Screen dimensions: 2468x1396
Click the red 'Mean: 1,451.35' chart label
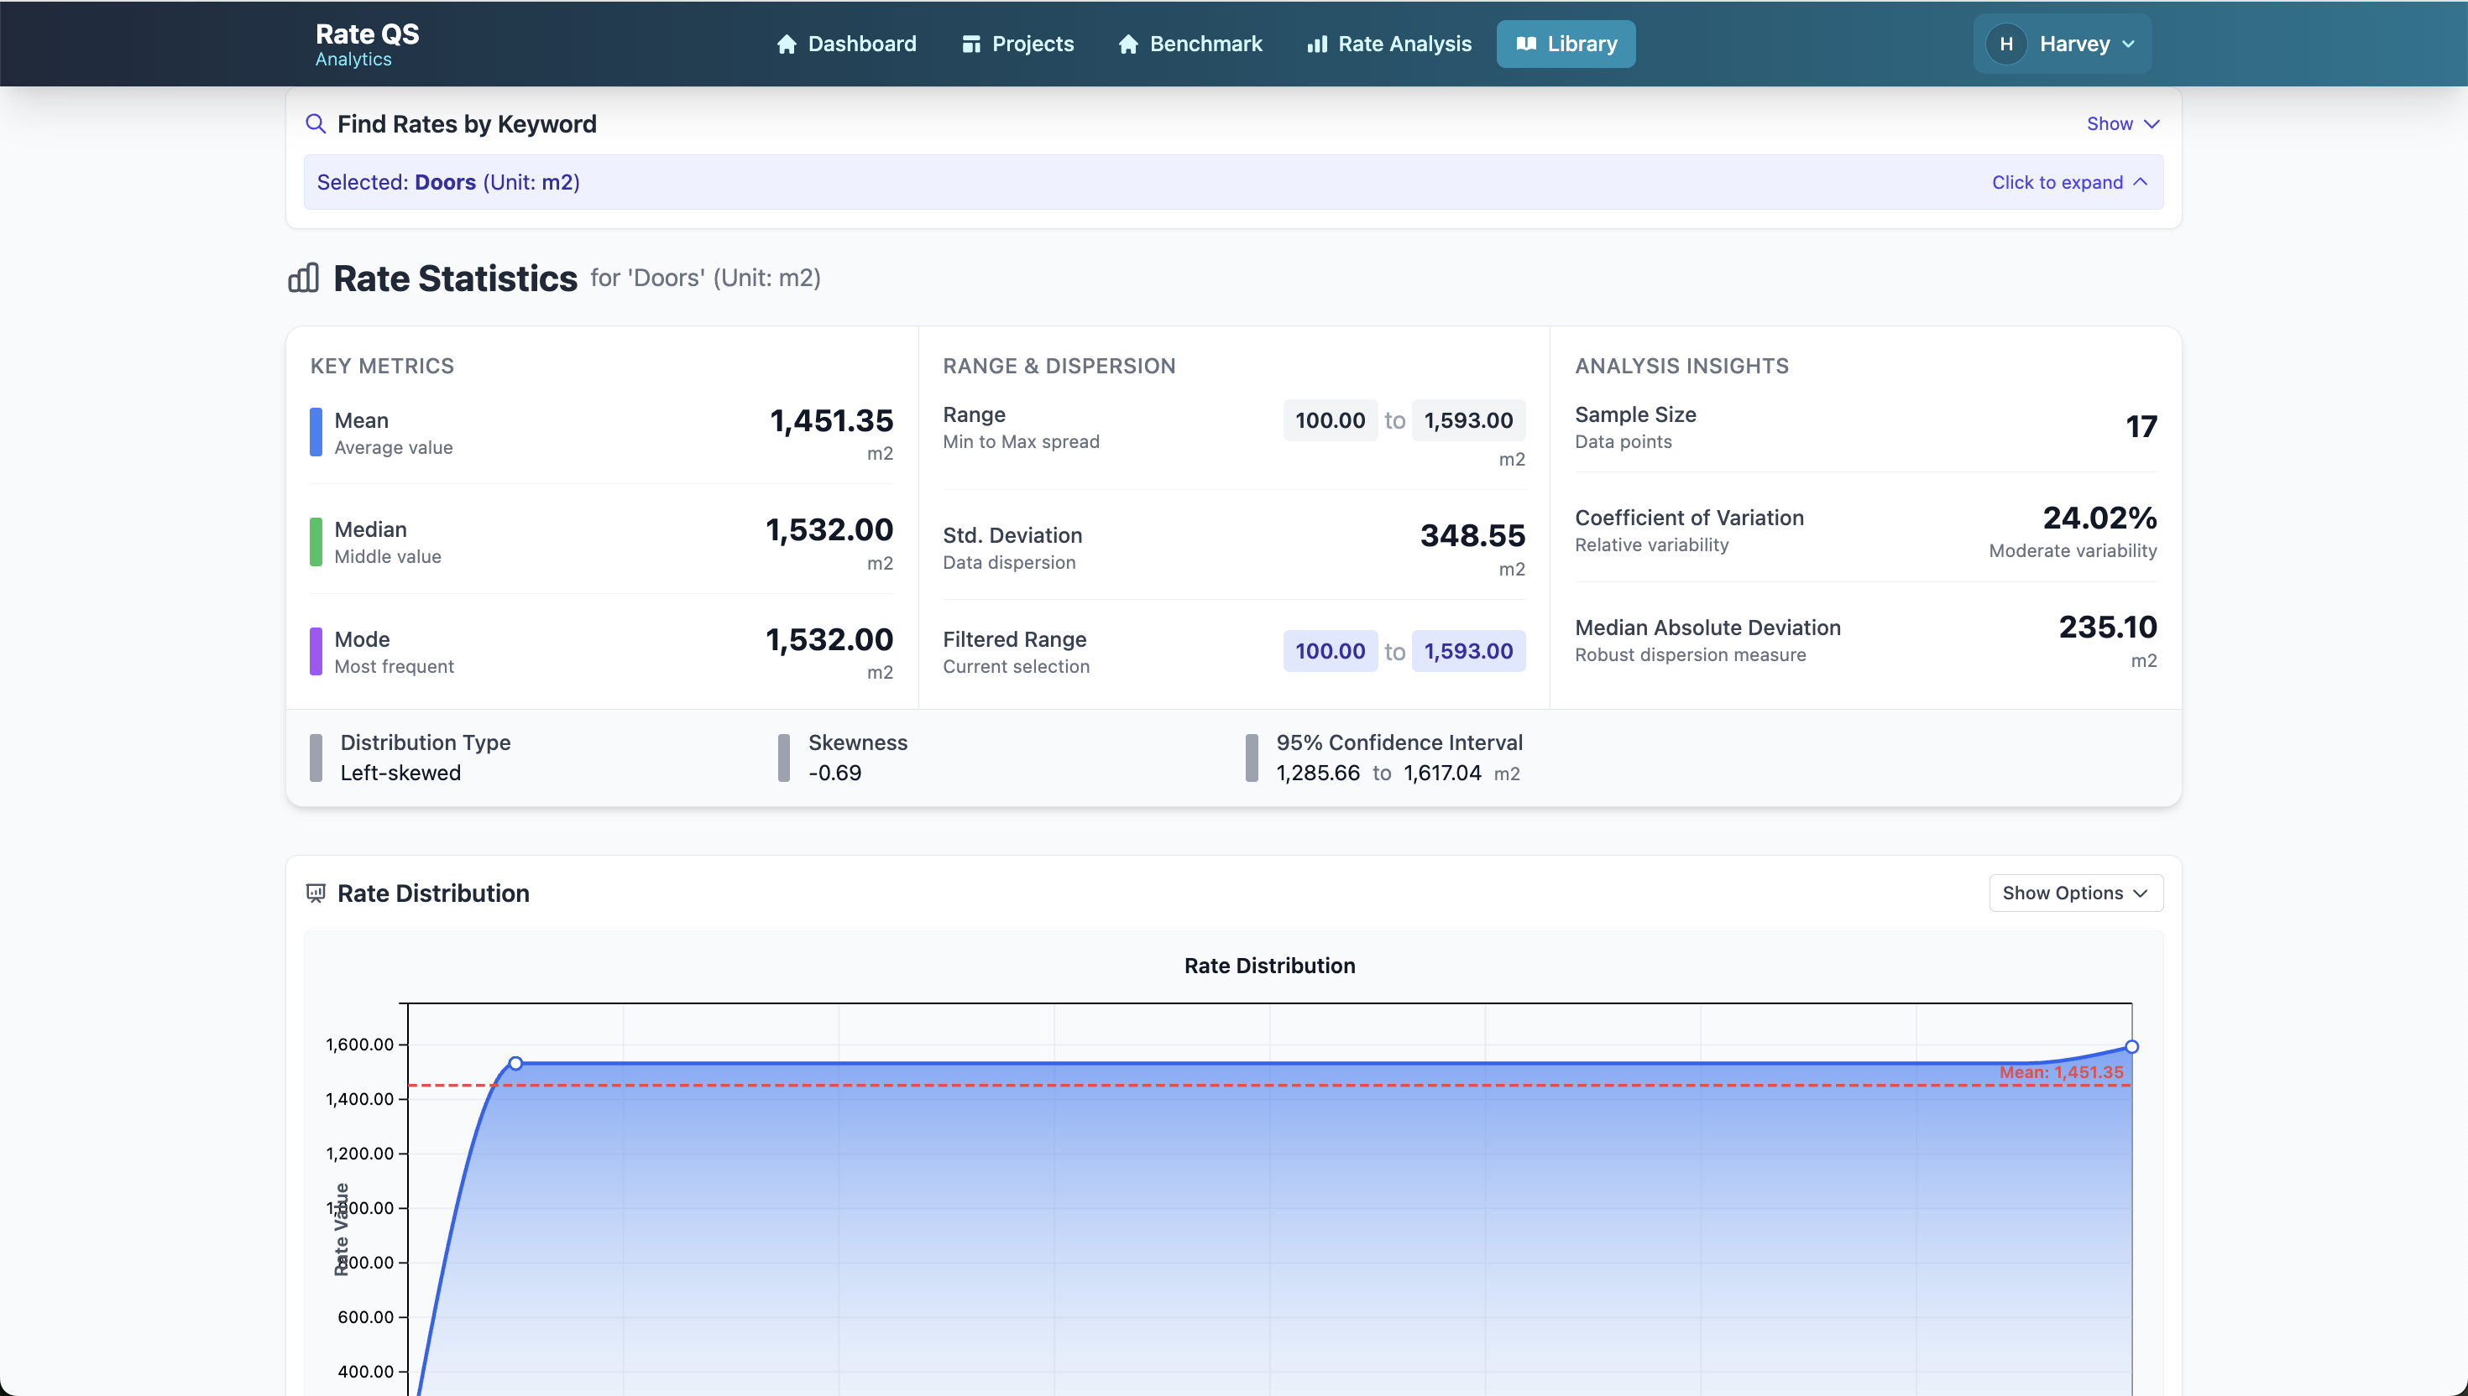click(x=2060, y=1072)
